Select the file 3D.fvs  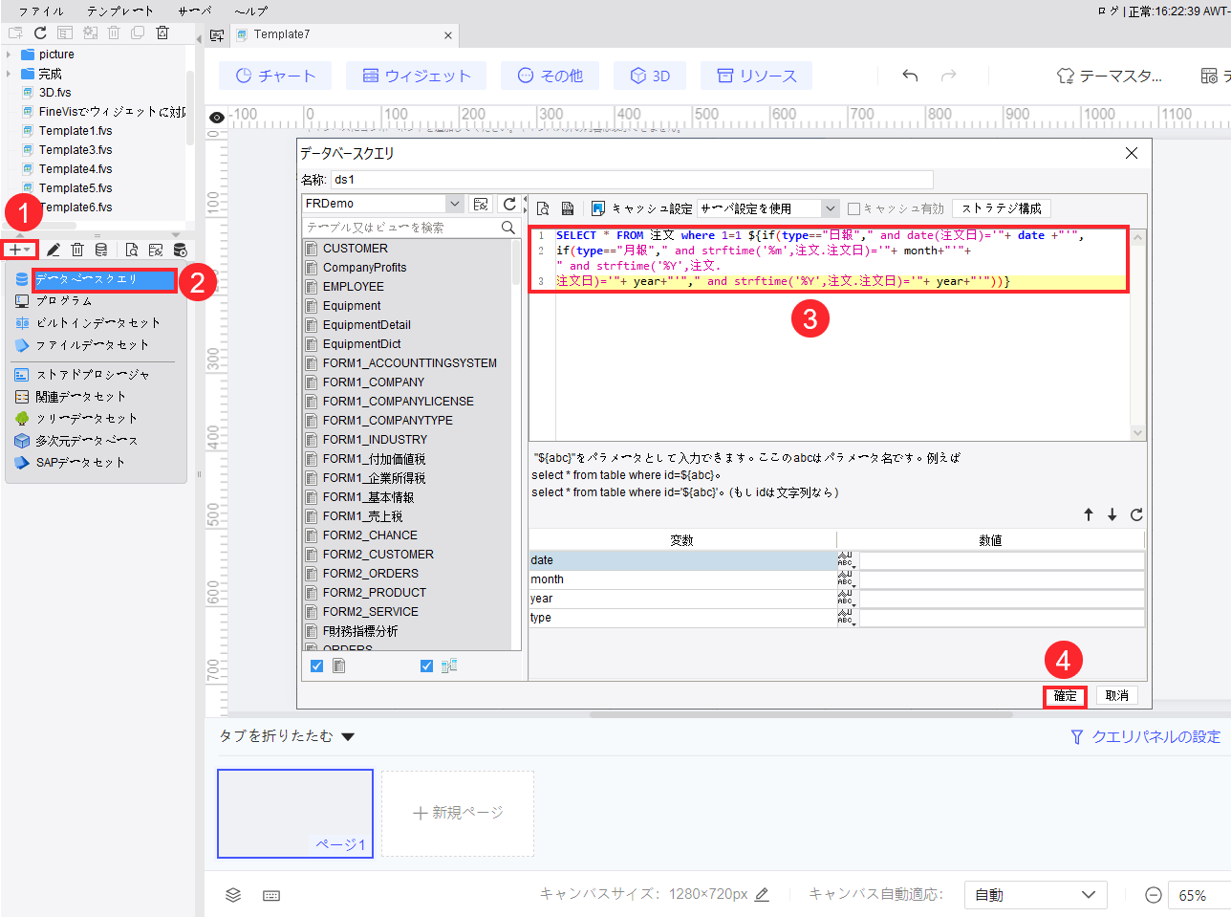[x=54, y=93]
